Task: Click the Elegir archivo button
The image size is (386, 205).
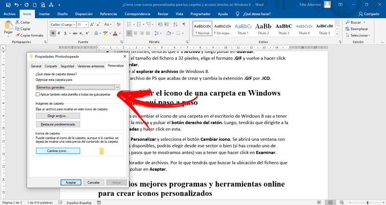Action: pos(58,116)
